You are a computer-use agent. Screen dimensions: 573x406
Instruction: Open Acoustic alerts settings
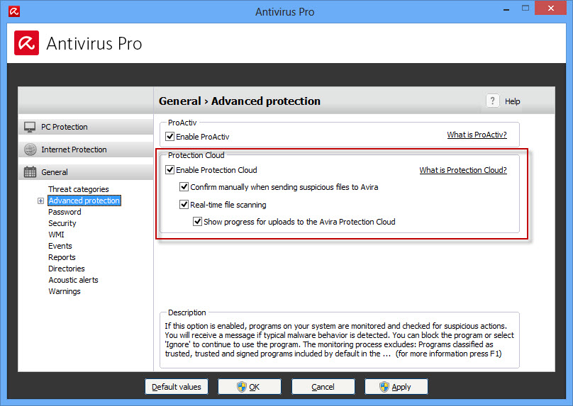[x=74, y=280]
